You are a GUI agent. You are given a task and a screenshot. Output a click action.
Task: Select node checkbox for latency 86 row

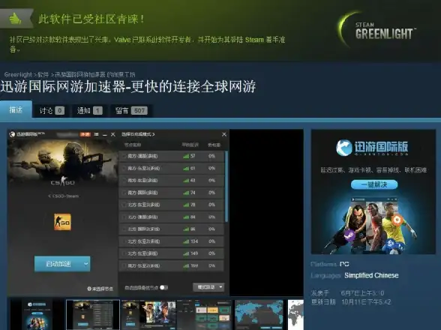point(124,229)
